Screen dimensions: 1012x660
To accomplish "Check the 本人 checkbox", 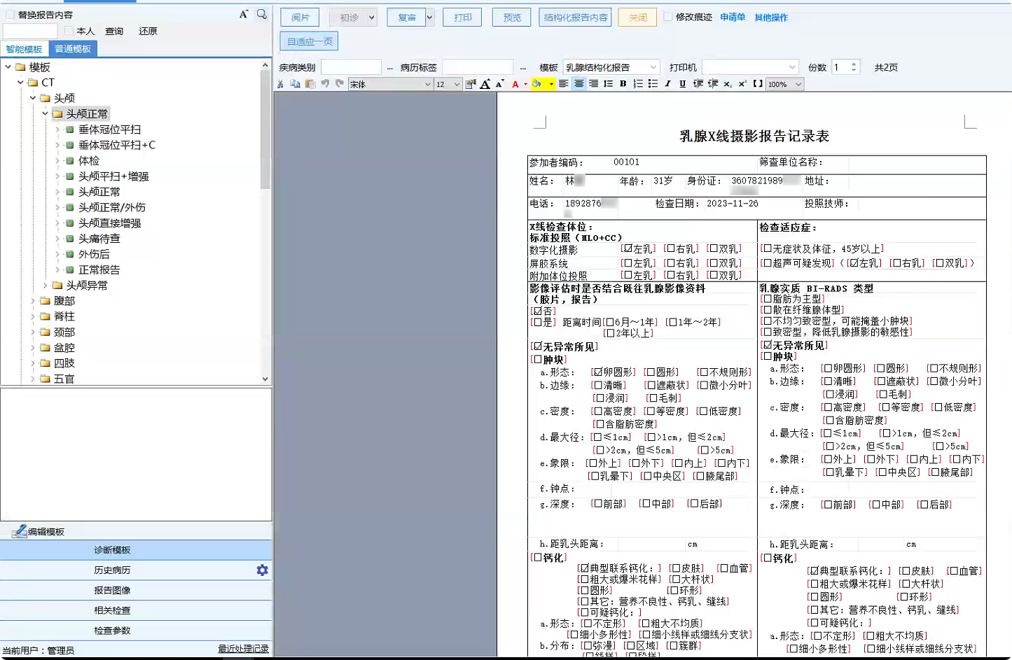I will pyautogui.click(x=69, y=31).
